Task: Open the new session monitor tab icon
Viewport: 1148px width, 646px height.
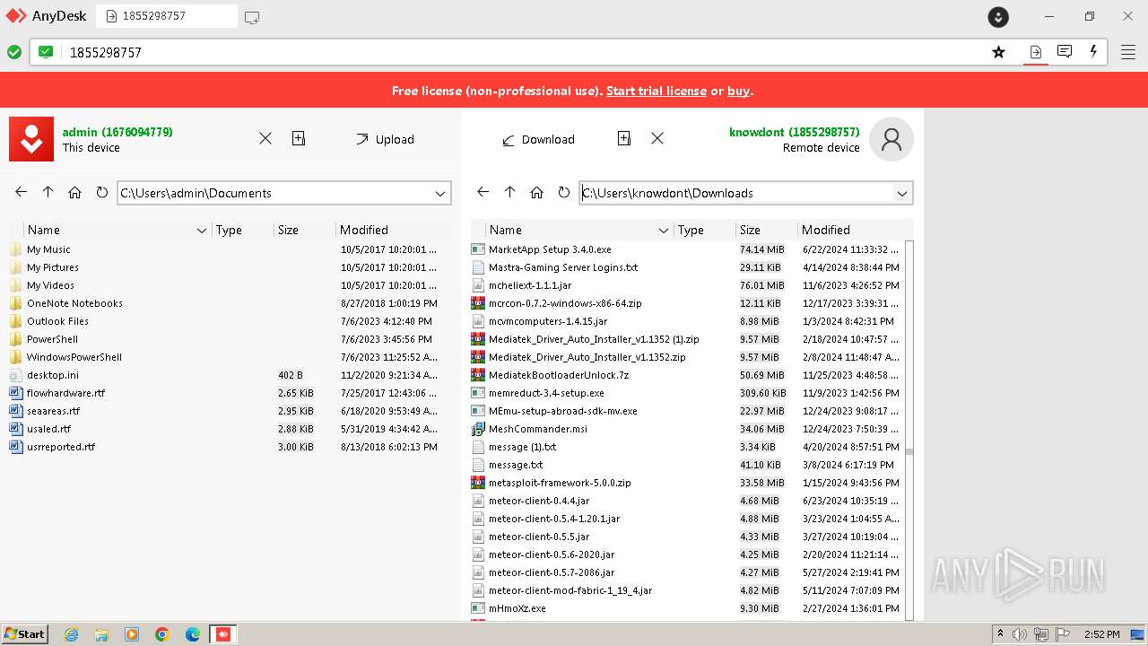Action: click(252, 17)
